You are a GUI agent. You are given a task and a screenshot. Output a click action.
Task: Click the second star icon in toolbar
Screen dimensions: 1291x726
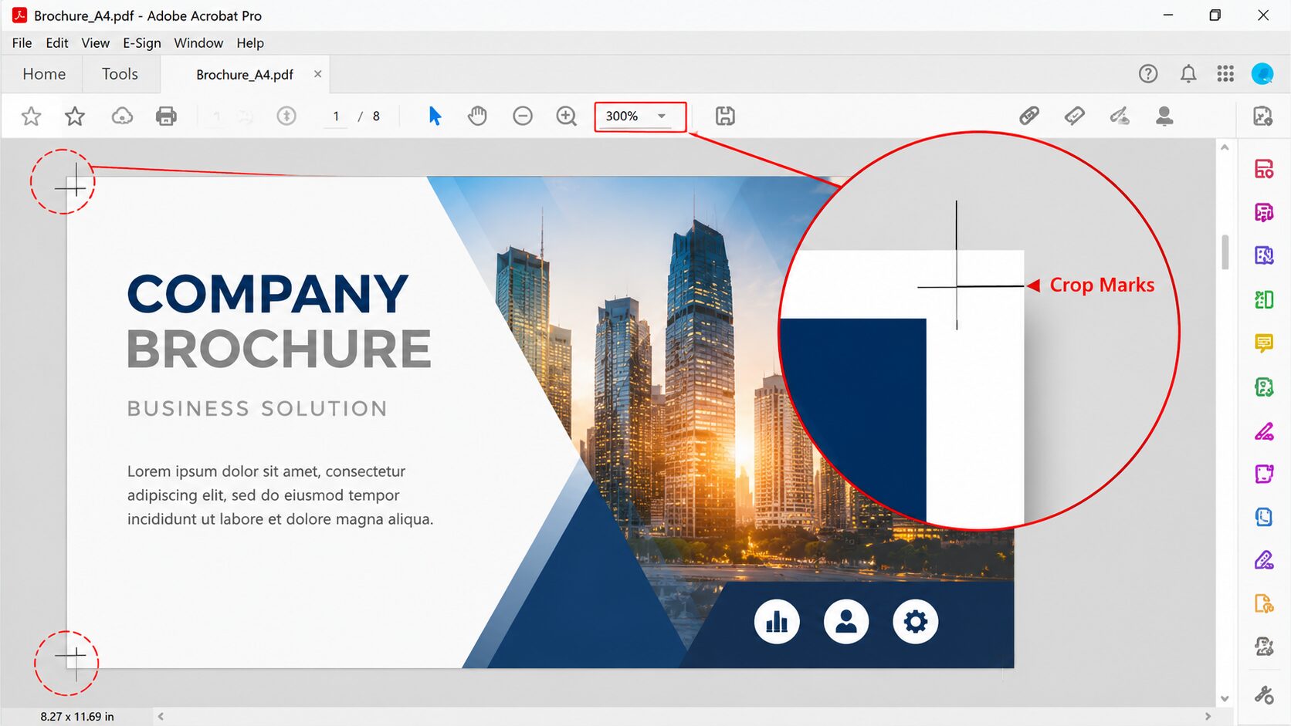[75, 116]
